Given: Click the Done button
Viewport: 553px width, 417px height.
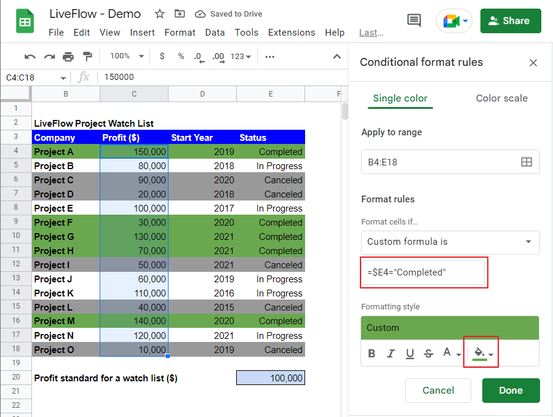Looking at the screenshot, I should (x=511, y=390).
